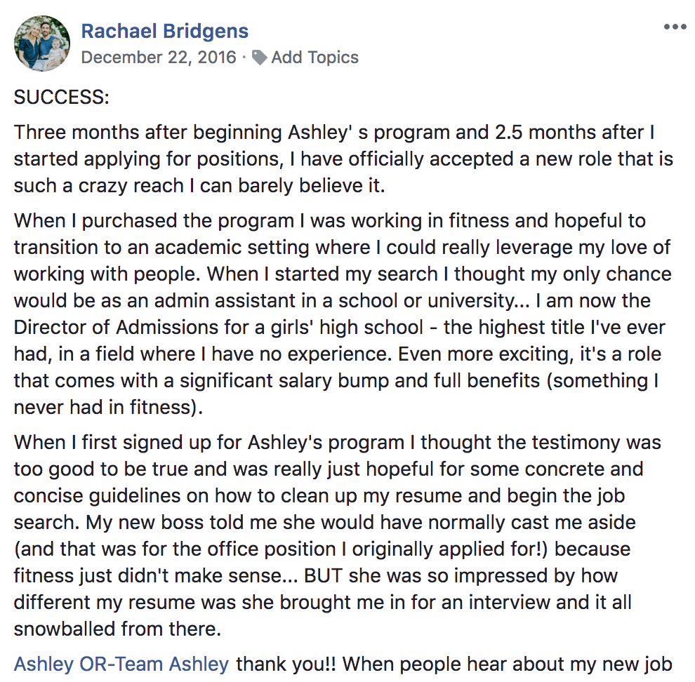Follow the Ashley OR-Team Ashley mention link
Image resolution: width=695 pixels, height=682 pixels.
point(121,664)
